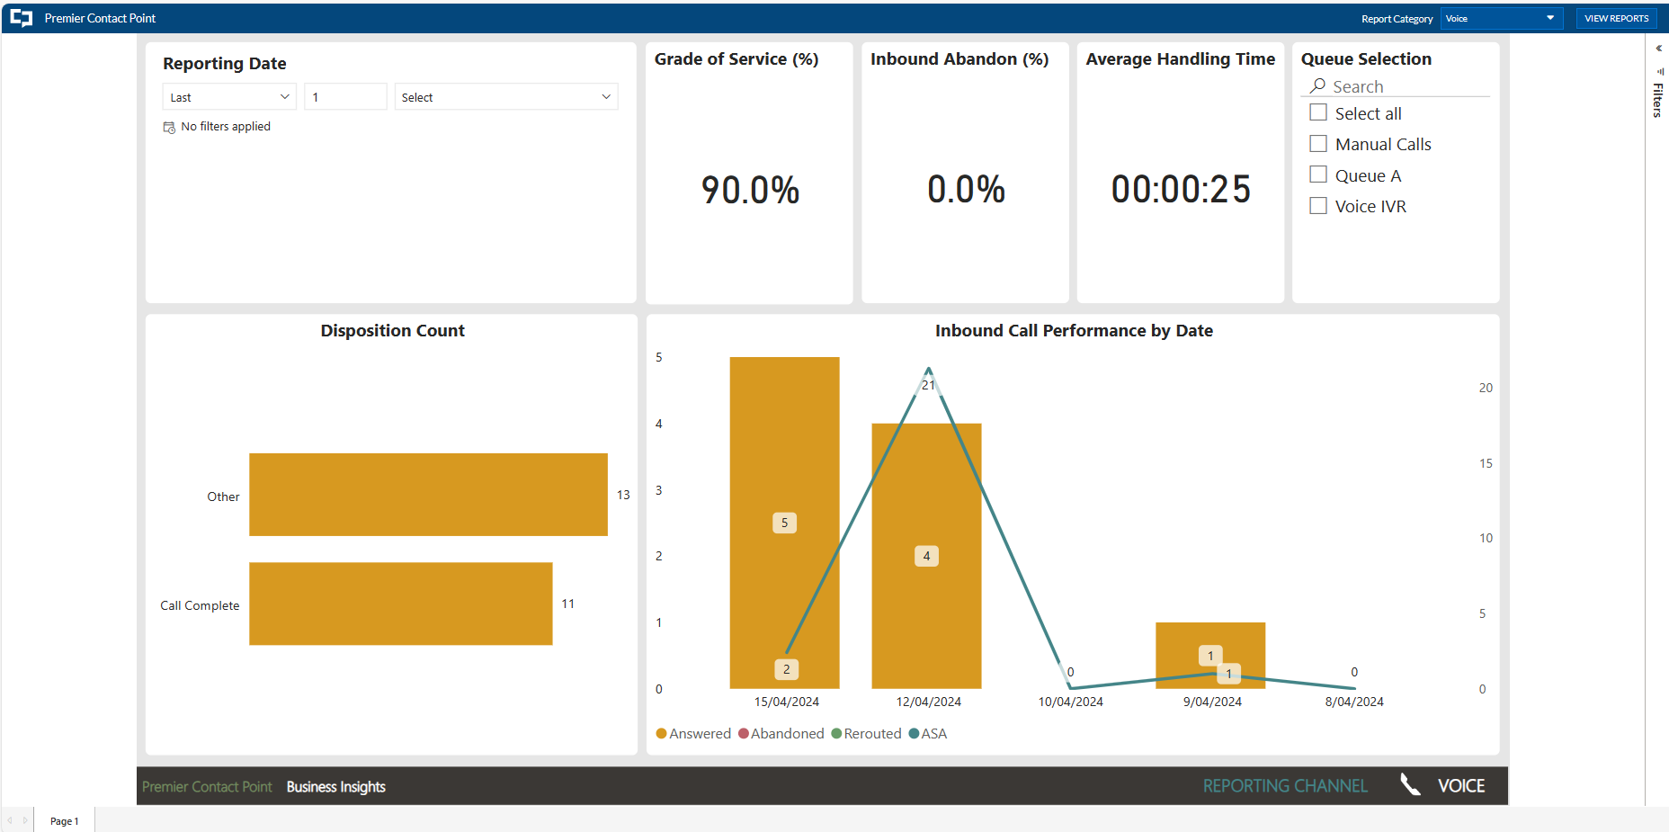The width and height of the screenshot is (1669, 832).
Task: Check the Manual Calls queue
Action: coord(1318,143)
